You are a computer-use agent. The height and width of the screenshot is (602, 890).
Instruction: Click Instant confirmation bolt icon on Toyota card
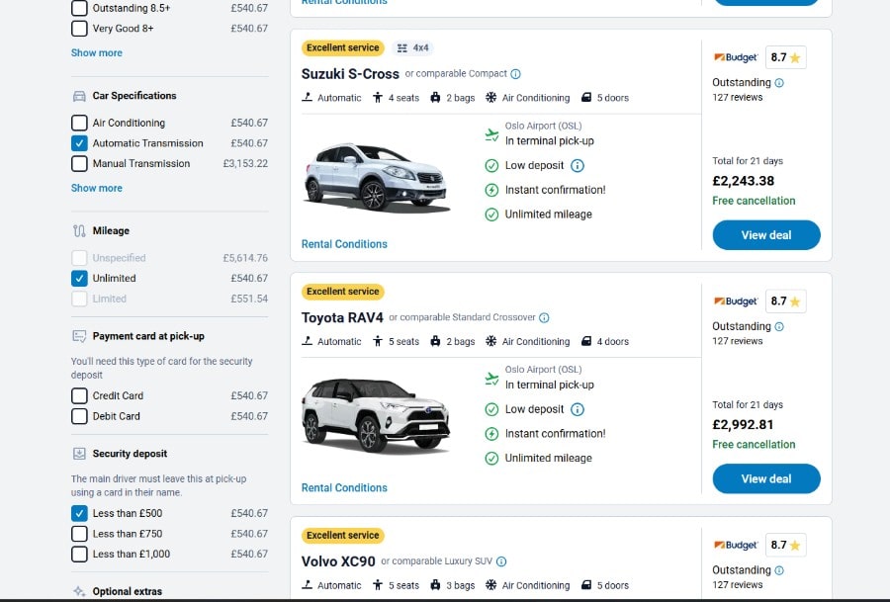click(491, 434)
